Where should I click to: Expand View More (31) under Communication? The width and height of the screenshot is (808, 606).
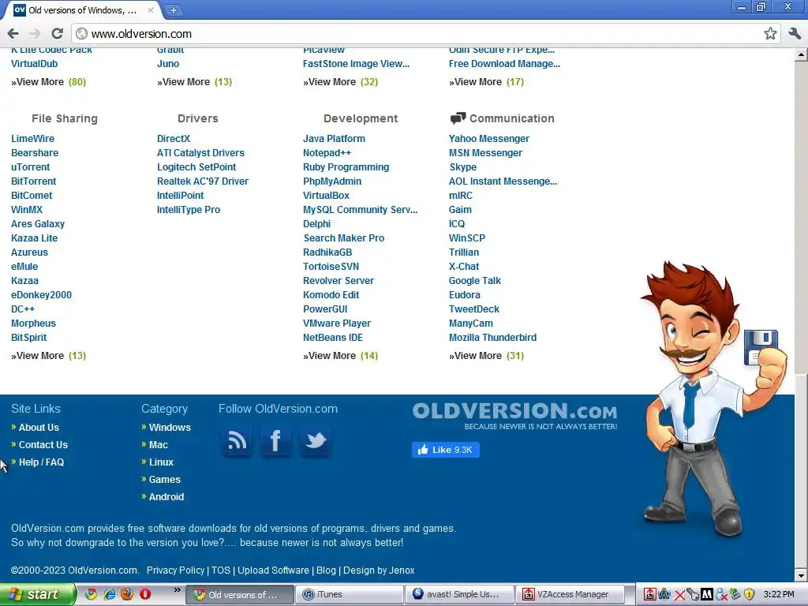(x=486, y=356)
